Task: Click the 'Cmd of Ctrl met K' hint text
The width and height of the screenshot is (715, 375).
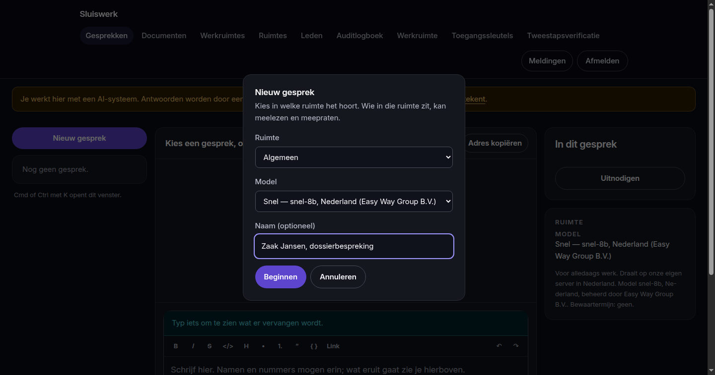Action: tap(68, 195)
